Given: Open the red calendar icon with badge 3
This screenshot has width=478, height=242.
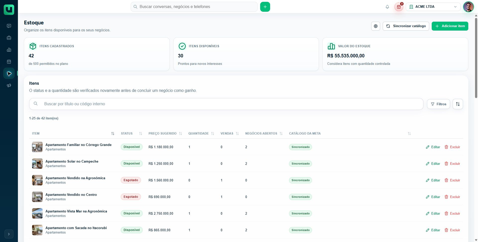Looking at the screenshot, I should click(399, 7).
